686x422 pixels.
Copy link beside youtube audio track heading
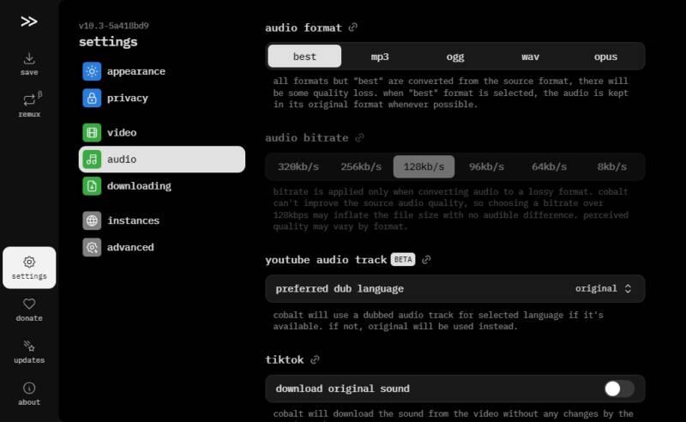tap(426, 260)
